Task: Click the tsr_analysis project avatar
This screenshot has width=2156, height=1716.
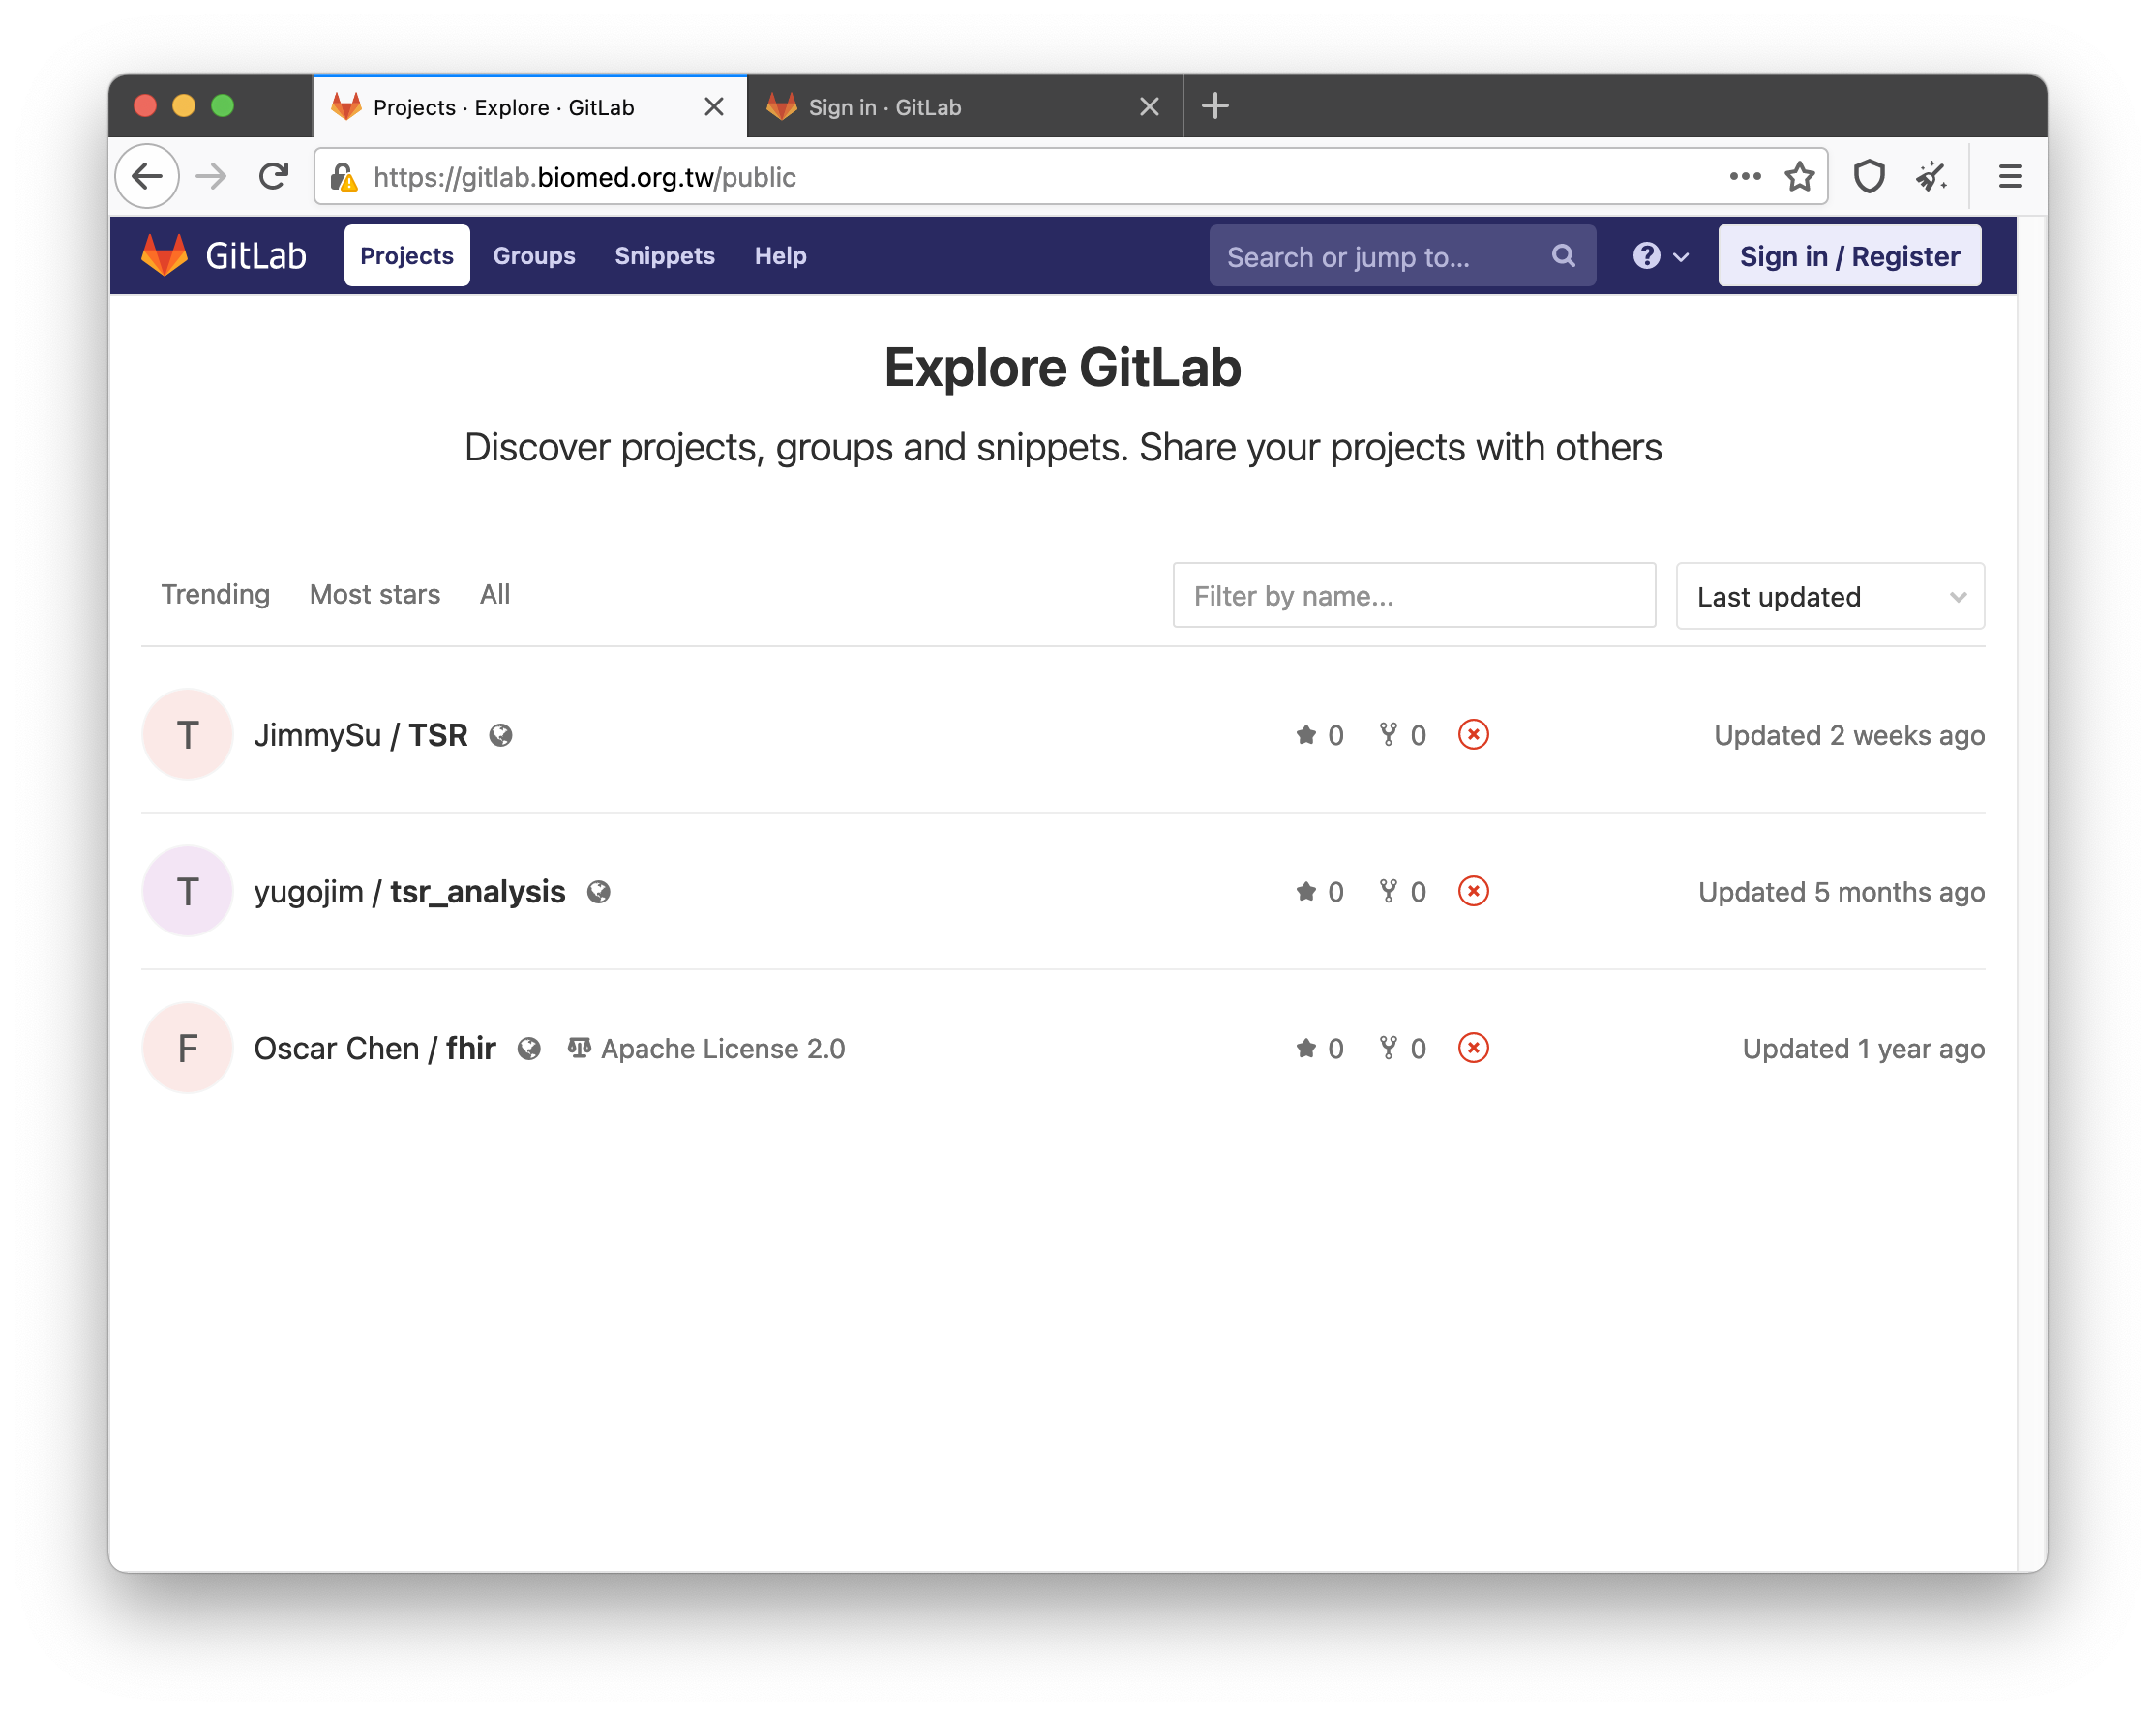Action: click(188, 892)
